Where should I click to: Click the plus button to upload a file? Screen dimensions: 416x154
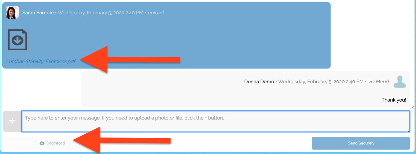12,121
